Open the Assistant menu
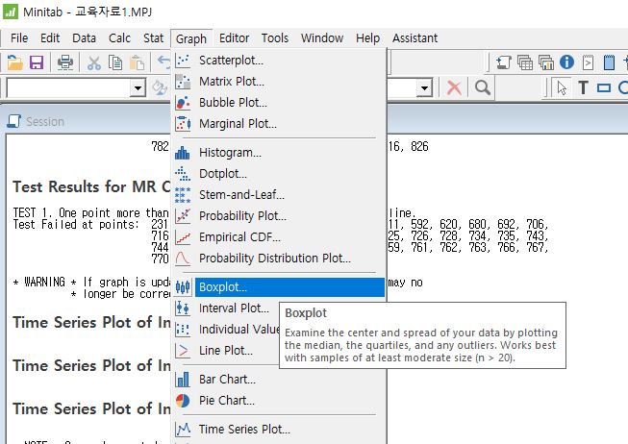628x444 pixels. (x=414, y=38)
